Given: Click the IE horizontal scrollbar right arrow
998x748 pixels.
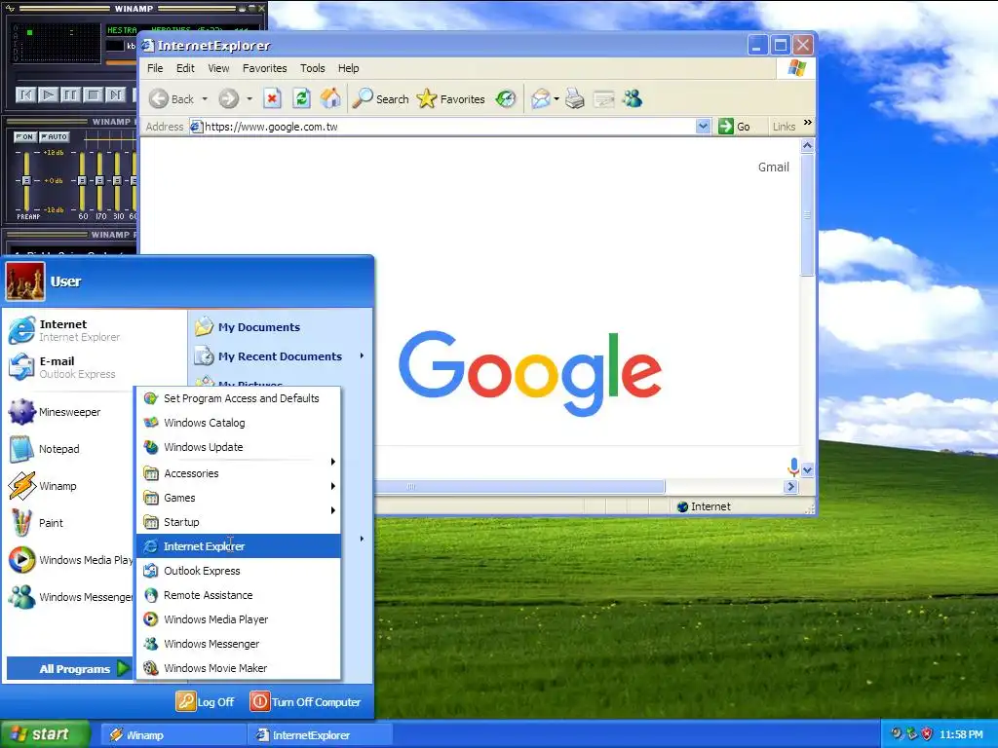Looking at the screenshot, I should (x=790, y=487).
